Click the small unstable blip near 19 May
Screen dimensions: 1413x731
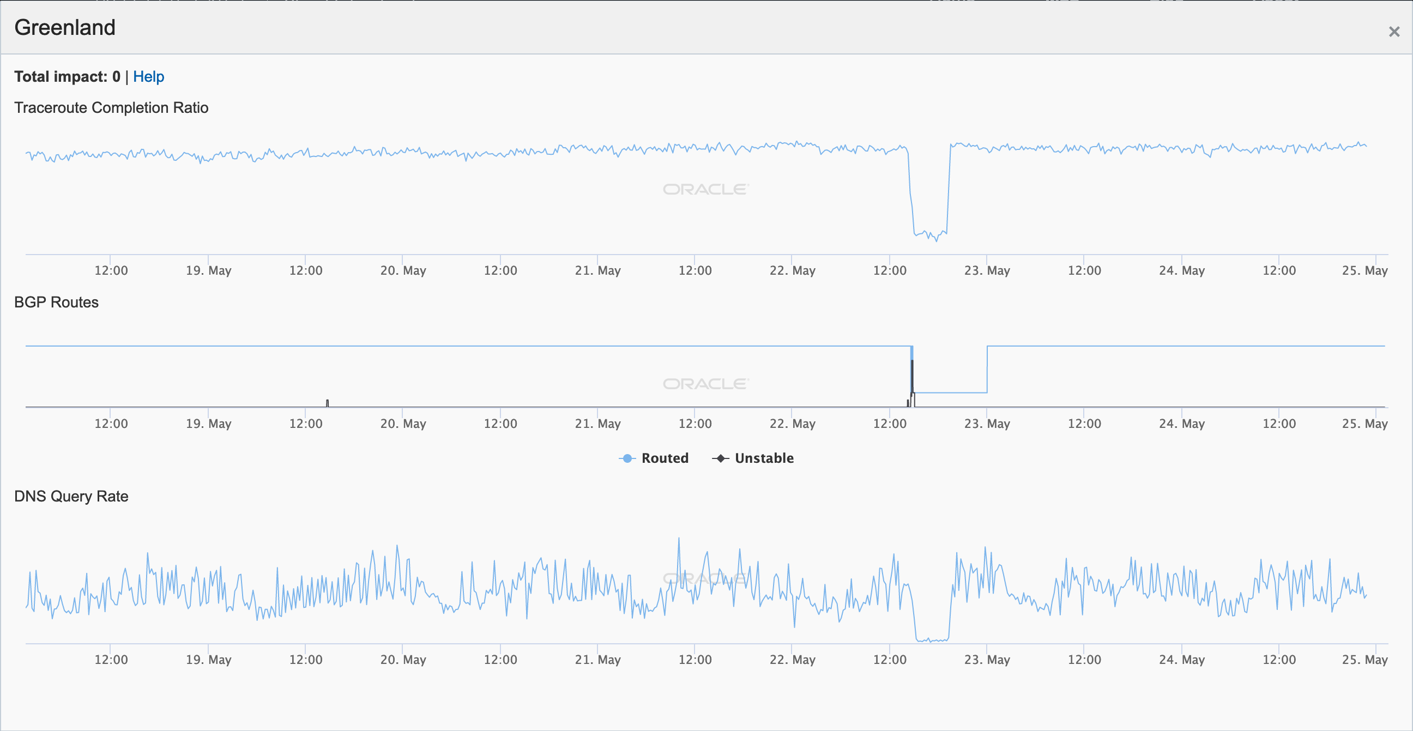[328, 403]
